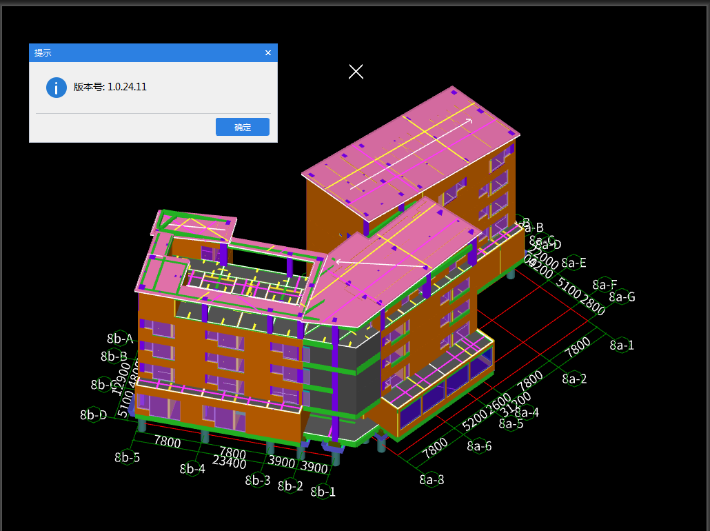This screenshot has height=531, width=710.
Task: Select grid axis label 8a-E
Action: tap(574, 263)
